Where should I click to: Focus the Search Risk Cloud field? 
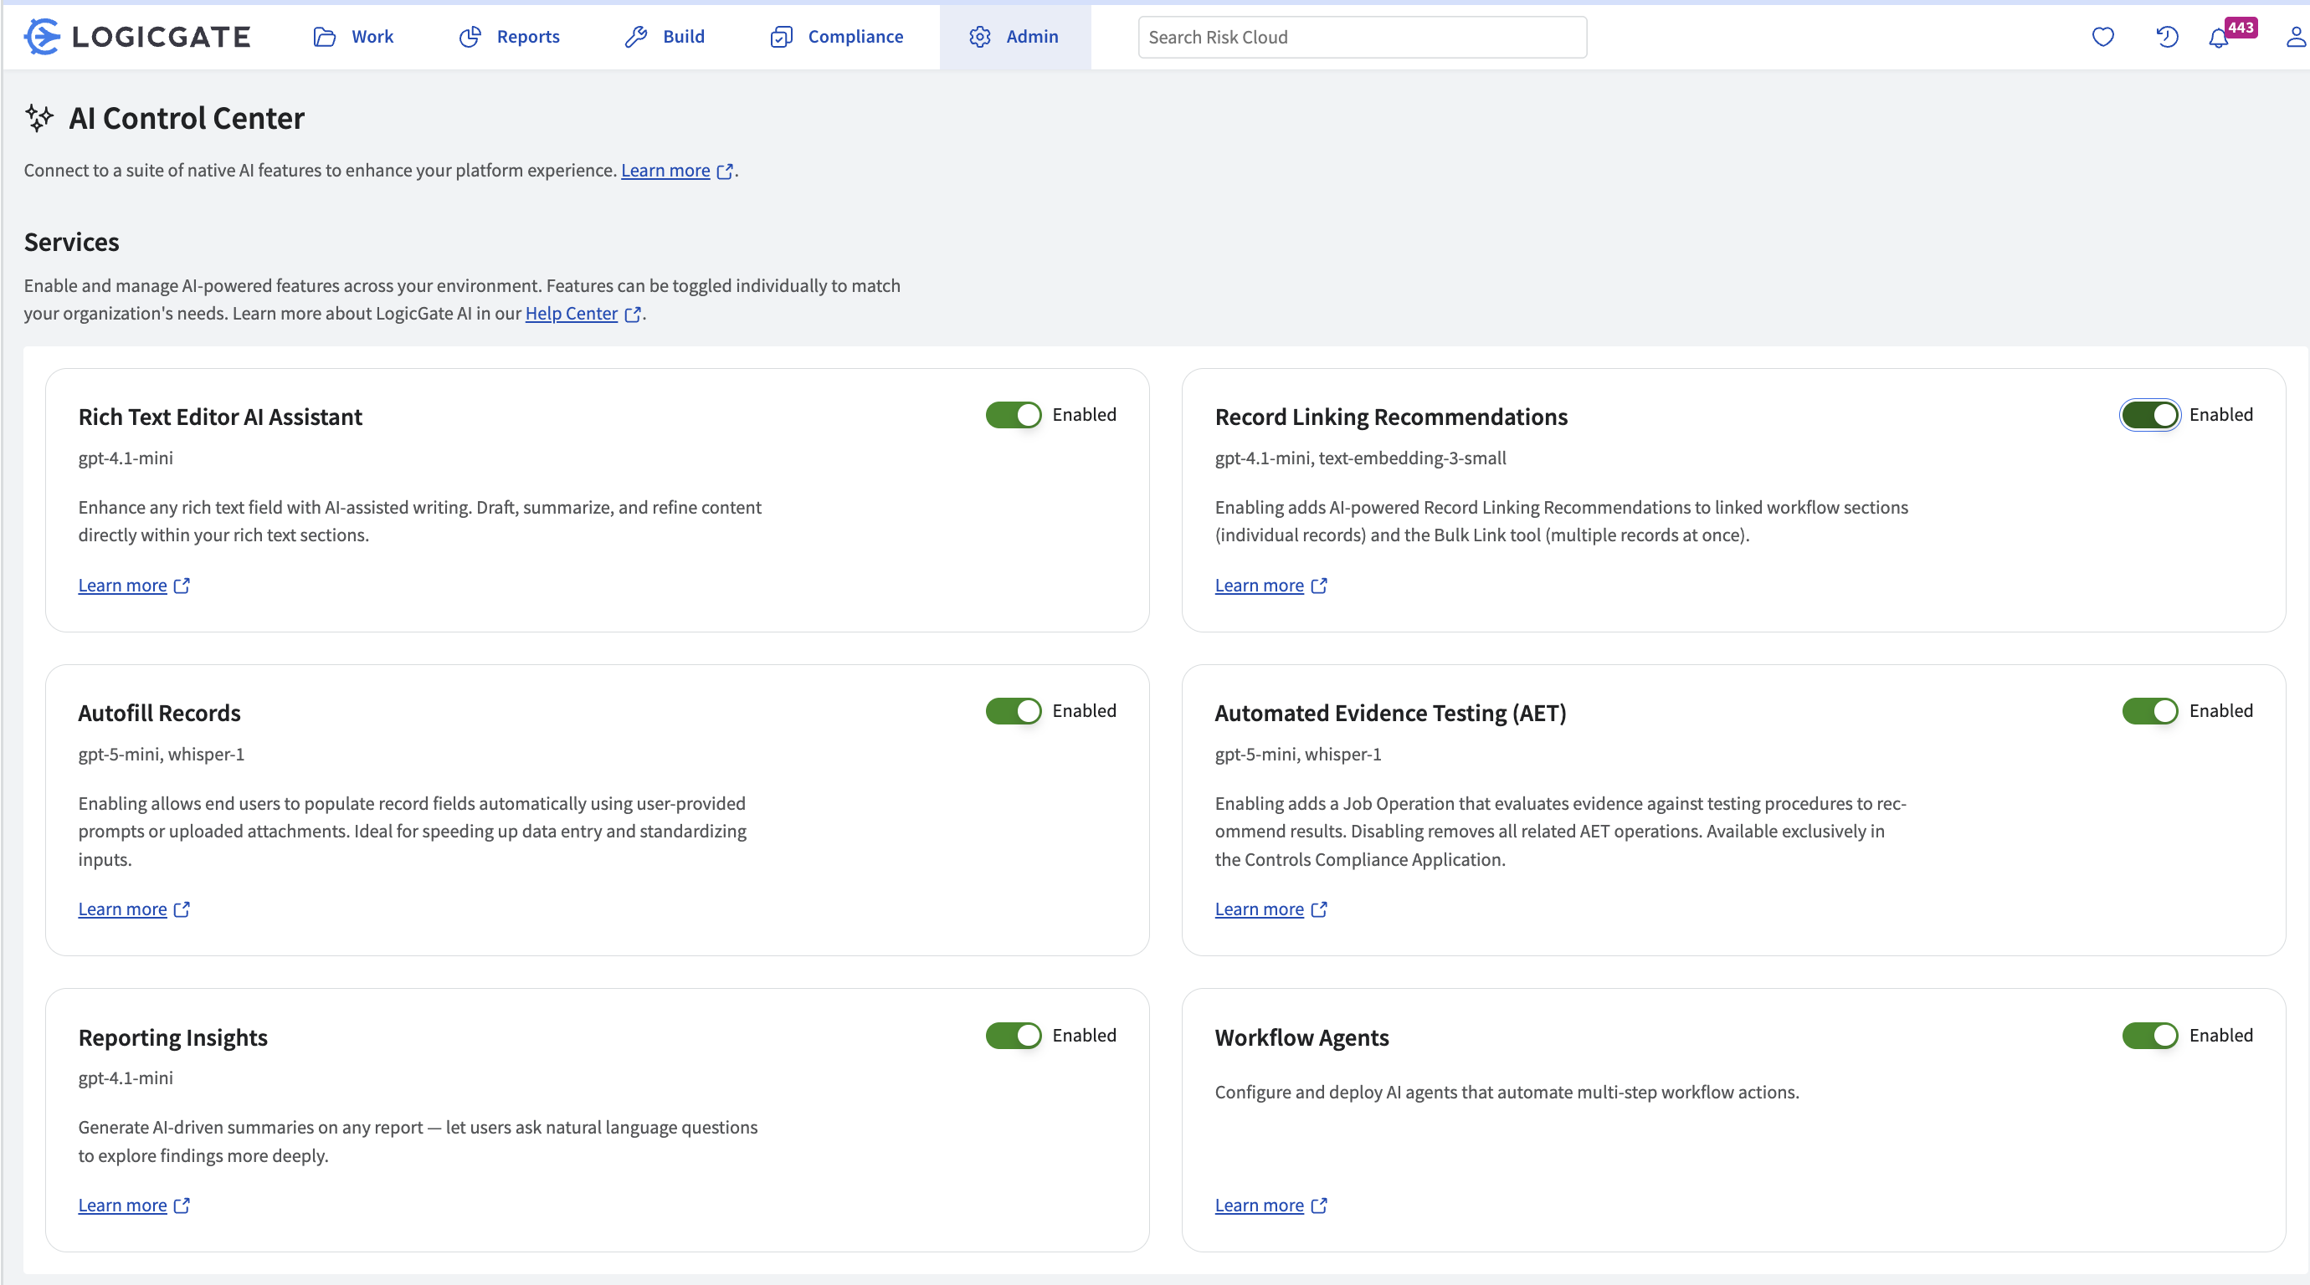(x=1363, y=37)
